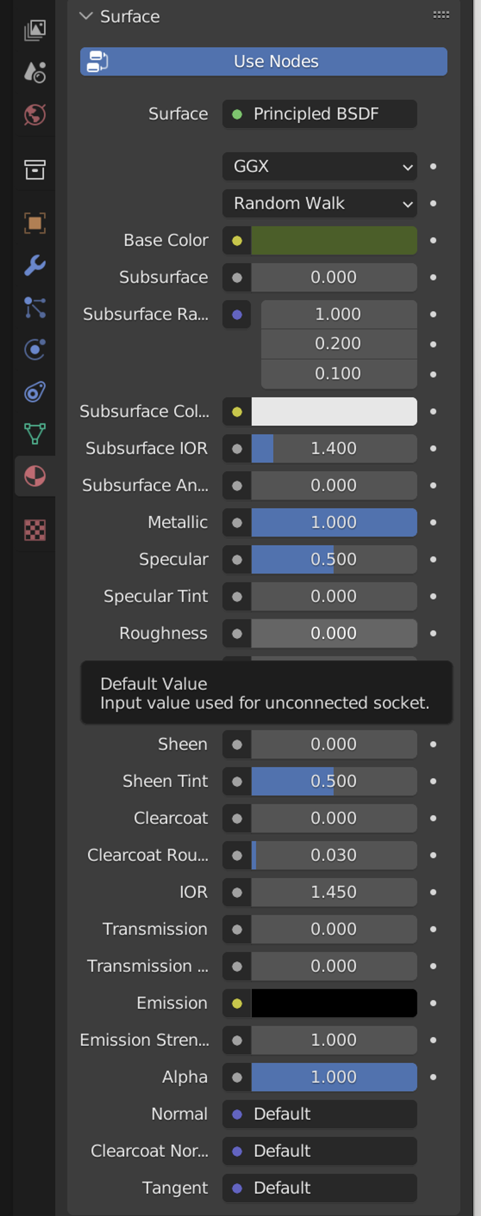The image size is (481, 1216).
Task: Open the Texture properties checker icon
Action: [x=35, y=530]
